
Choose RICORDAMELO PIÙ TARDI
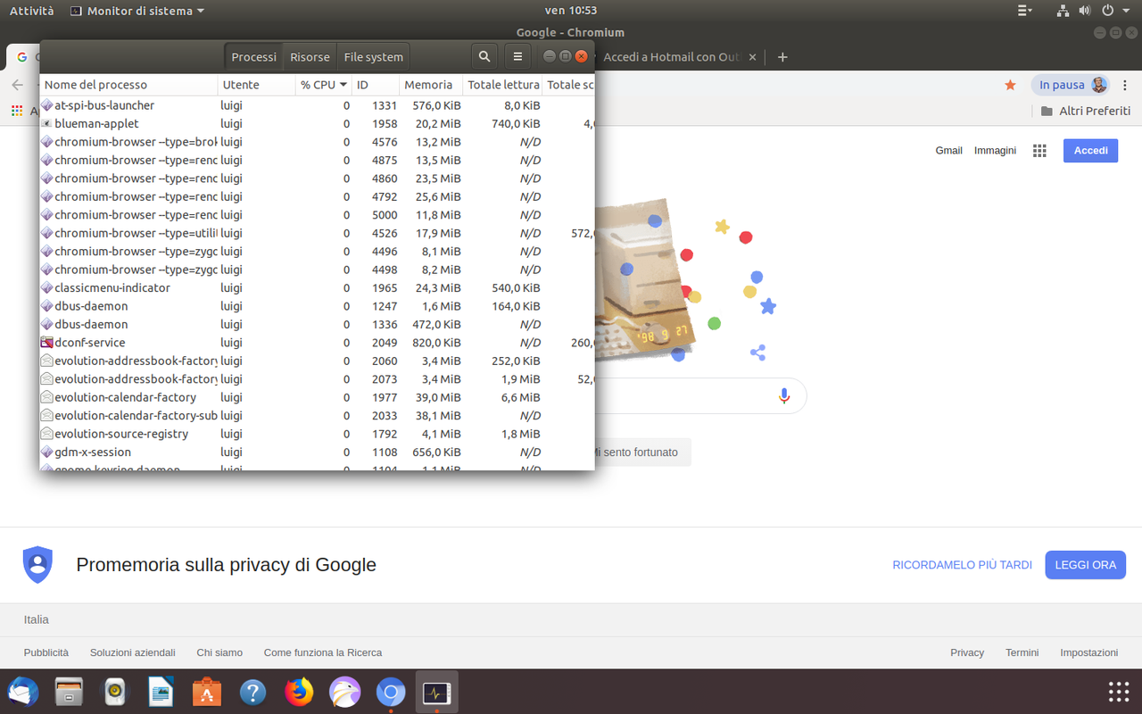pos(962,565)
